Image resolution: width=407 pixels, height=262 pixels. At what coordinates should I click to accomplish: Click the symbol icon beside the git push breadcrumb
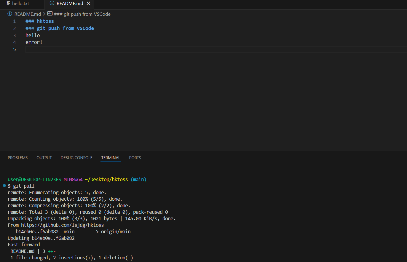[49, 14]
